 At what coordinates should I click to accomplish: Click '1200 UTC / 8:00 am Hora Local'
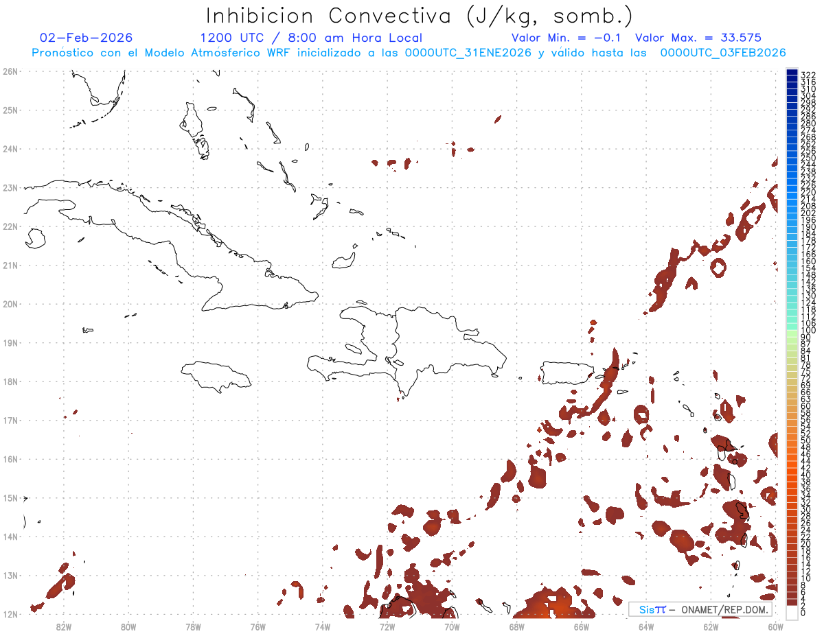[311, 38]
